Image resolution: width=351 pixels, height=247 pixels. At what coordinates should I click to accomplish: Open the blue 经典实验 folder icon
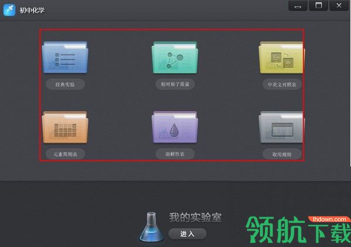point(65,57)
